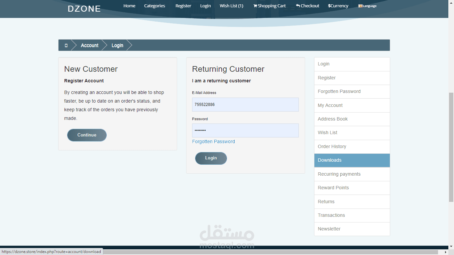Open the Categories menu
Screen dimensions: 454x255
coord(155,6)
